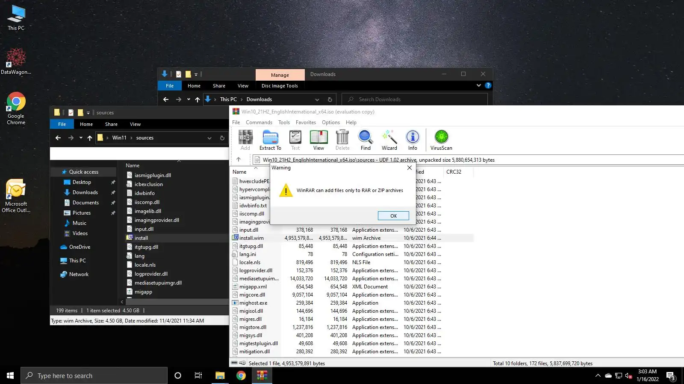Open This PC desktop icon
Image resolution: width=684 pixels, height=384 pixels.
coord(16,18)
